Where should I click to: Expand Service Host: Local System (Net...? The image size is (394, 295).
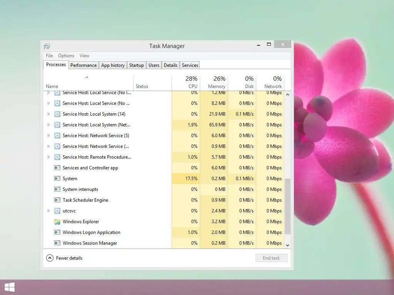[48, 125]
